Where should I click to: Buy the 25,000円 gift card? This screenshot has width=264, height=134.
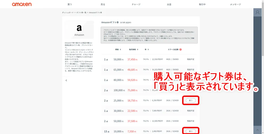[191, 100]
